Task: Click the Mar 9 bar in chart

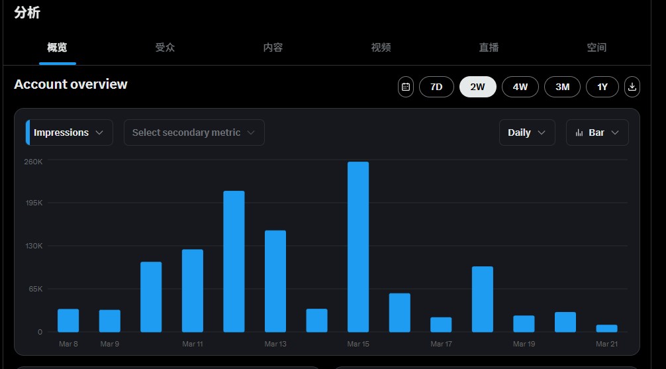Action: (110, 321)
